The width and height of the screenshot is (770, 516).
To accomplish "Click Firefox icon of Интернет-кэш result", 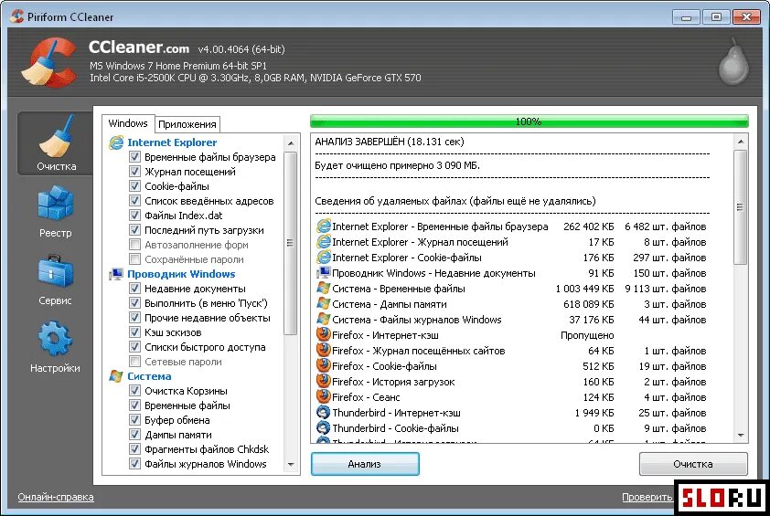I will tap(324, 335).
